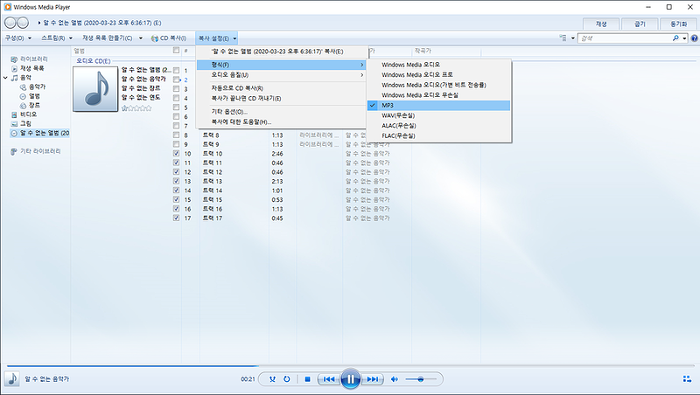The image size is (700, 395).
Task: Stop playback with the stop button
Action: pos(307,379)
